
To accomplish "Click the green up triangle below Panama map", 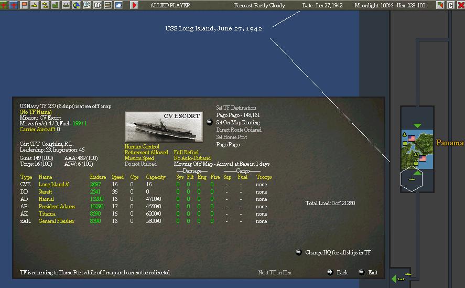I will pyautogui.click(x=417, y=173).
